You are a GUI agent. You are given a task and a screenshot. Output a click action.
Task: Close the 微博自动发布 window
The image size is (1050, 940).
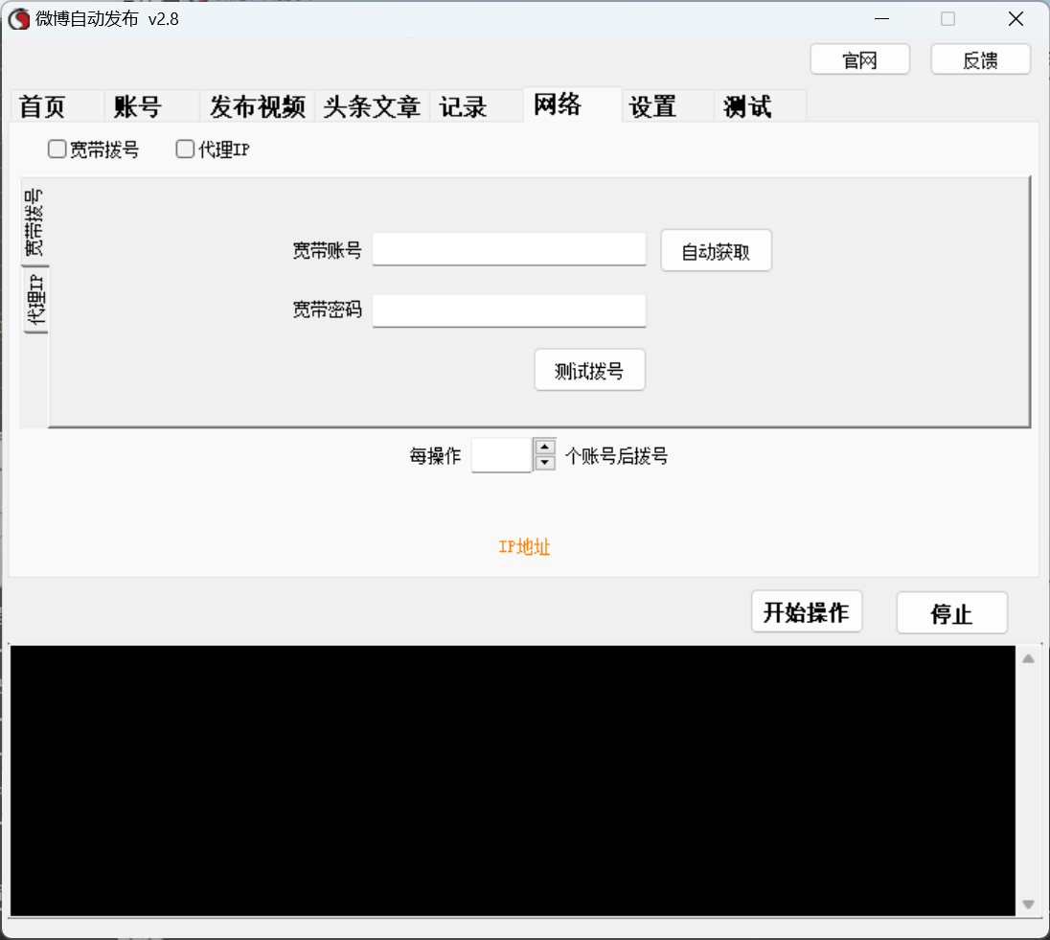(1016, 19)
